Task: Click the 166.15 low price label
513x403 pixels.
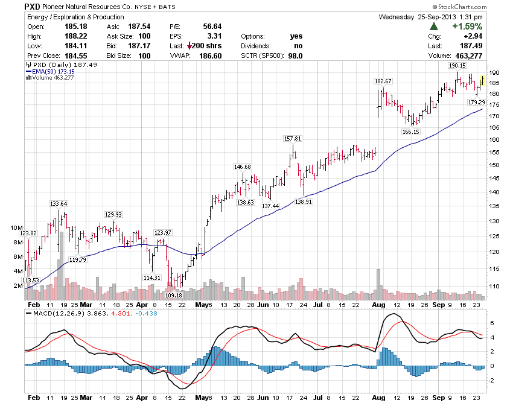Action: (410, 132)
